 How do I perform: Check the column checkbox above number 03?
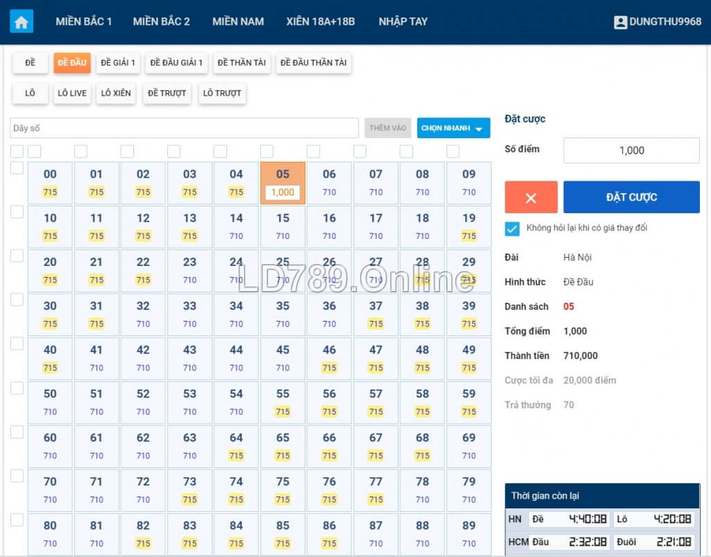pyautogui.click(x=174, y=151)
